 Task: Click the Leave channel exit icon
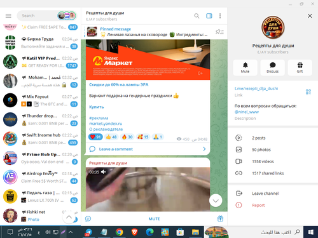click(238, 194)
